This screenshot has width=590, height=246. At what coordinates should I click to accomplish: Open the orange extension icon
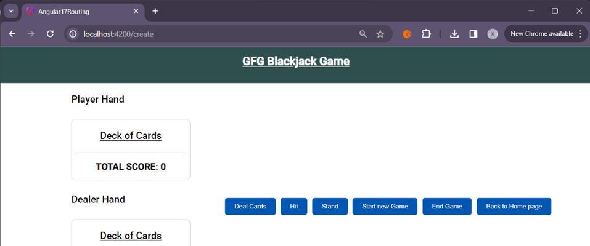click(407, 34)
